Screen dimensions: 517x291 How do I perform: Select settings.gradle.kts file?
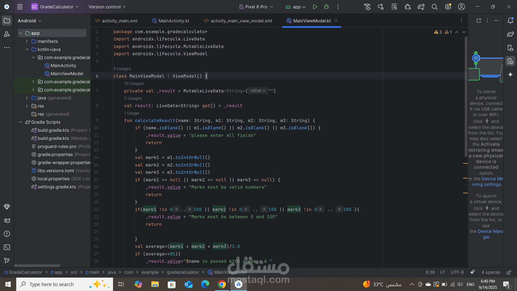point(57,187)
